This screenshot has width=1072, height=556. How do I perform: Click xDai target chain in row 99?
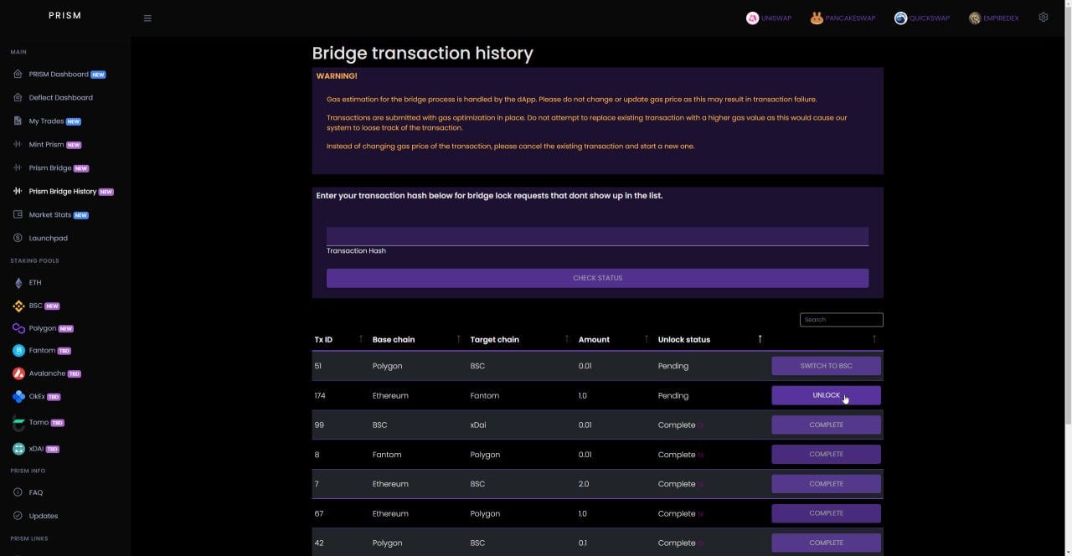(478, 425)
